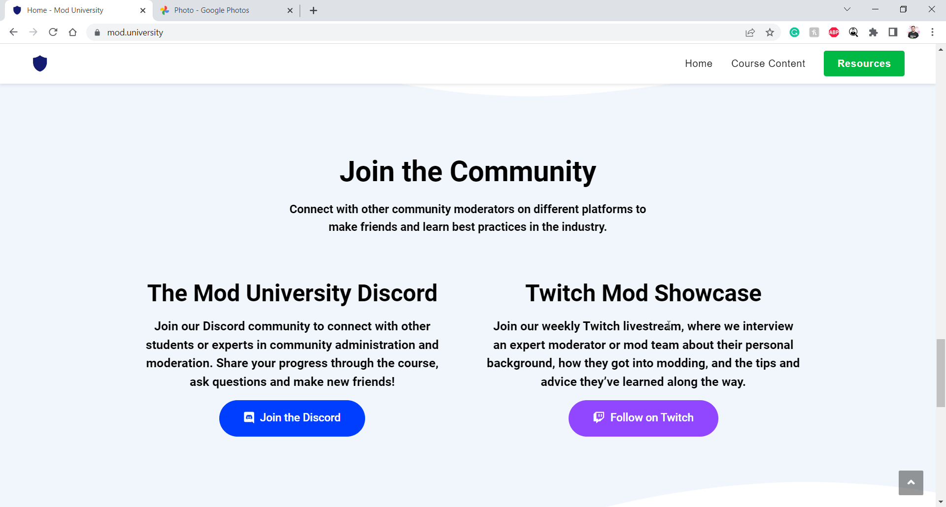Minimize the Chrome window
Screen dimensions: 946x507
[x=875, y=9]
